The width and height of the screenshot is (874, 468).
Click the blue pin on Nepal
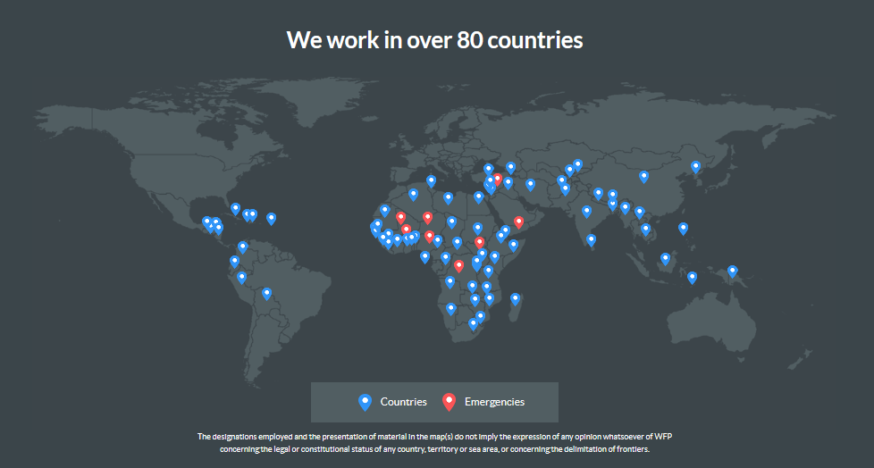pos(599,194)
